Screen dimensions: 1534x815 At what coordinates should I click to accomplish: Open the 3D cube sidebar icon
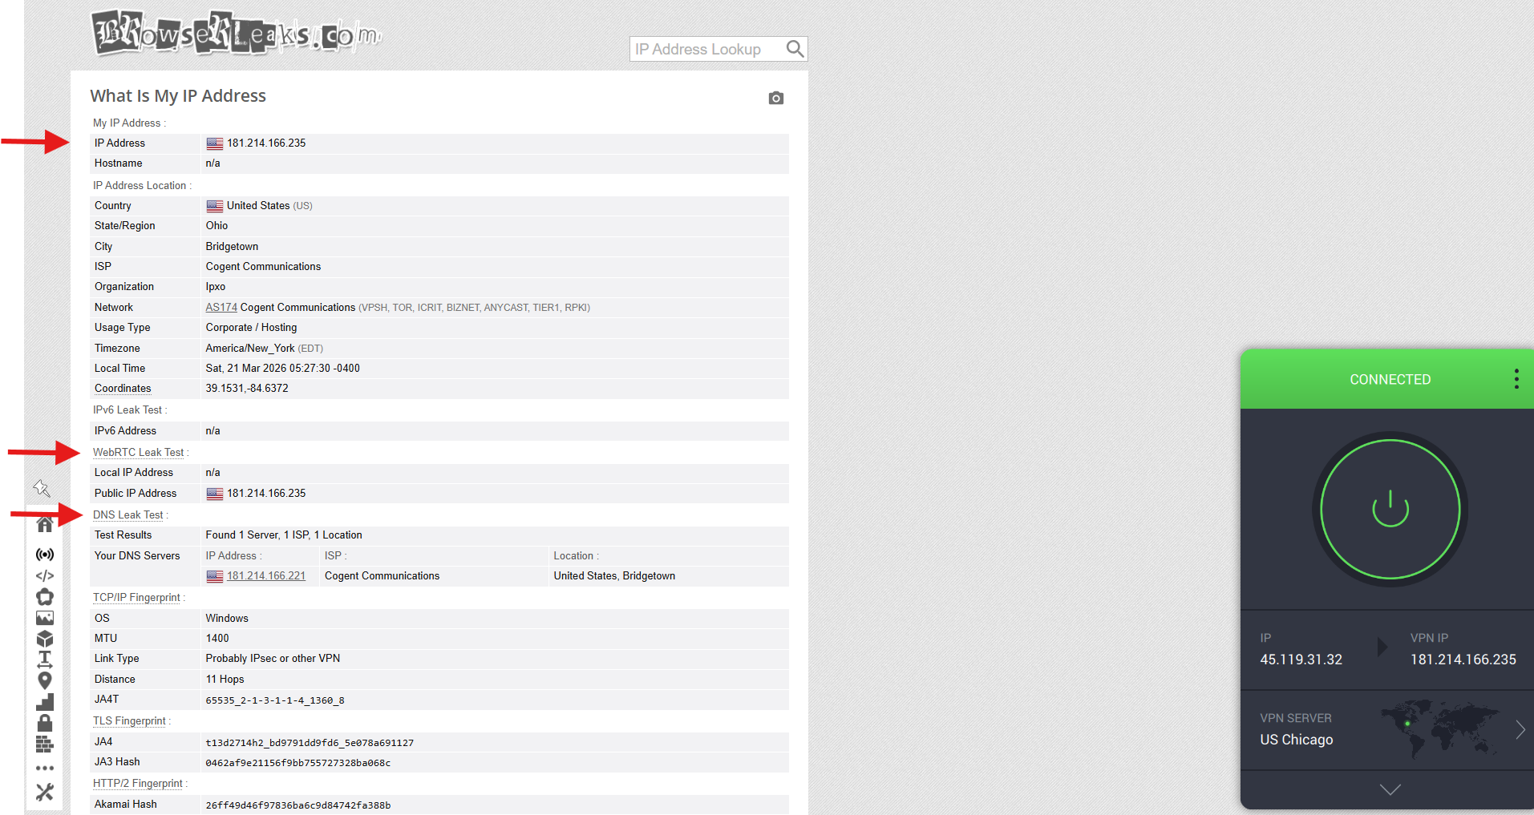click(x=45, y=639)
